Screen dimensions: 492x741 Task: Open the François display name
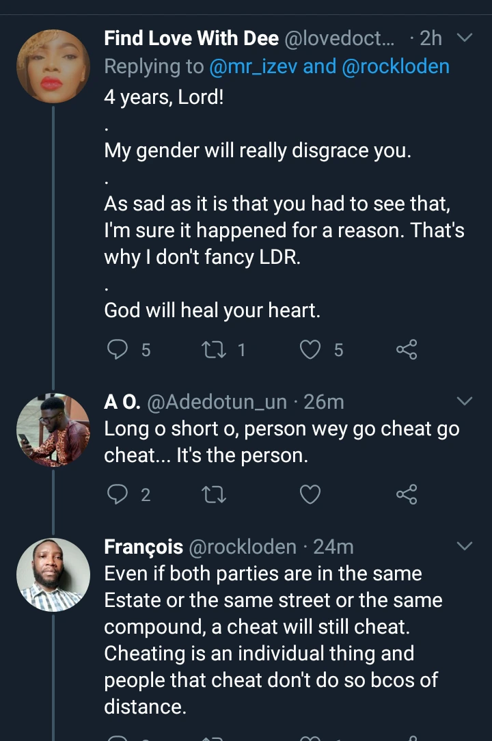coord(143,546)
